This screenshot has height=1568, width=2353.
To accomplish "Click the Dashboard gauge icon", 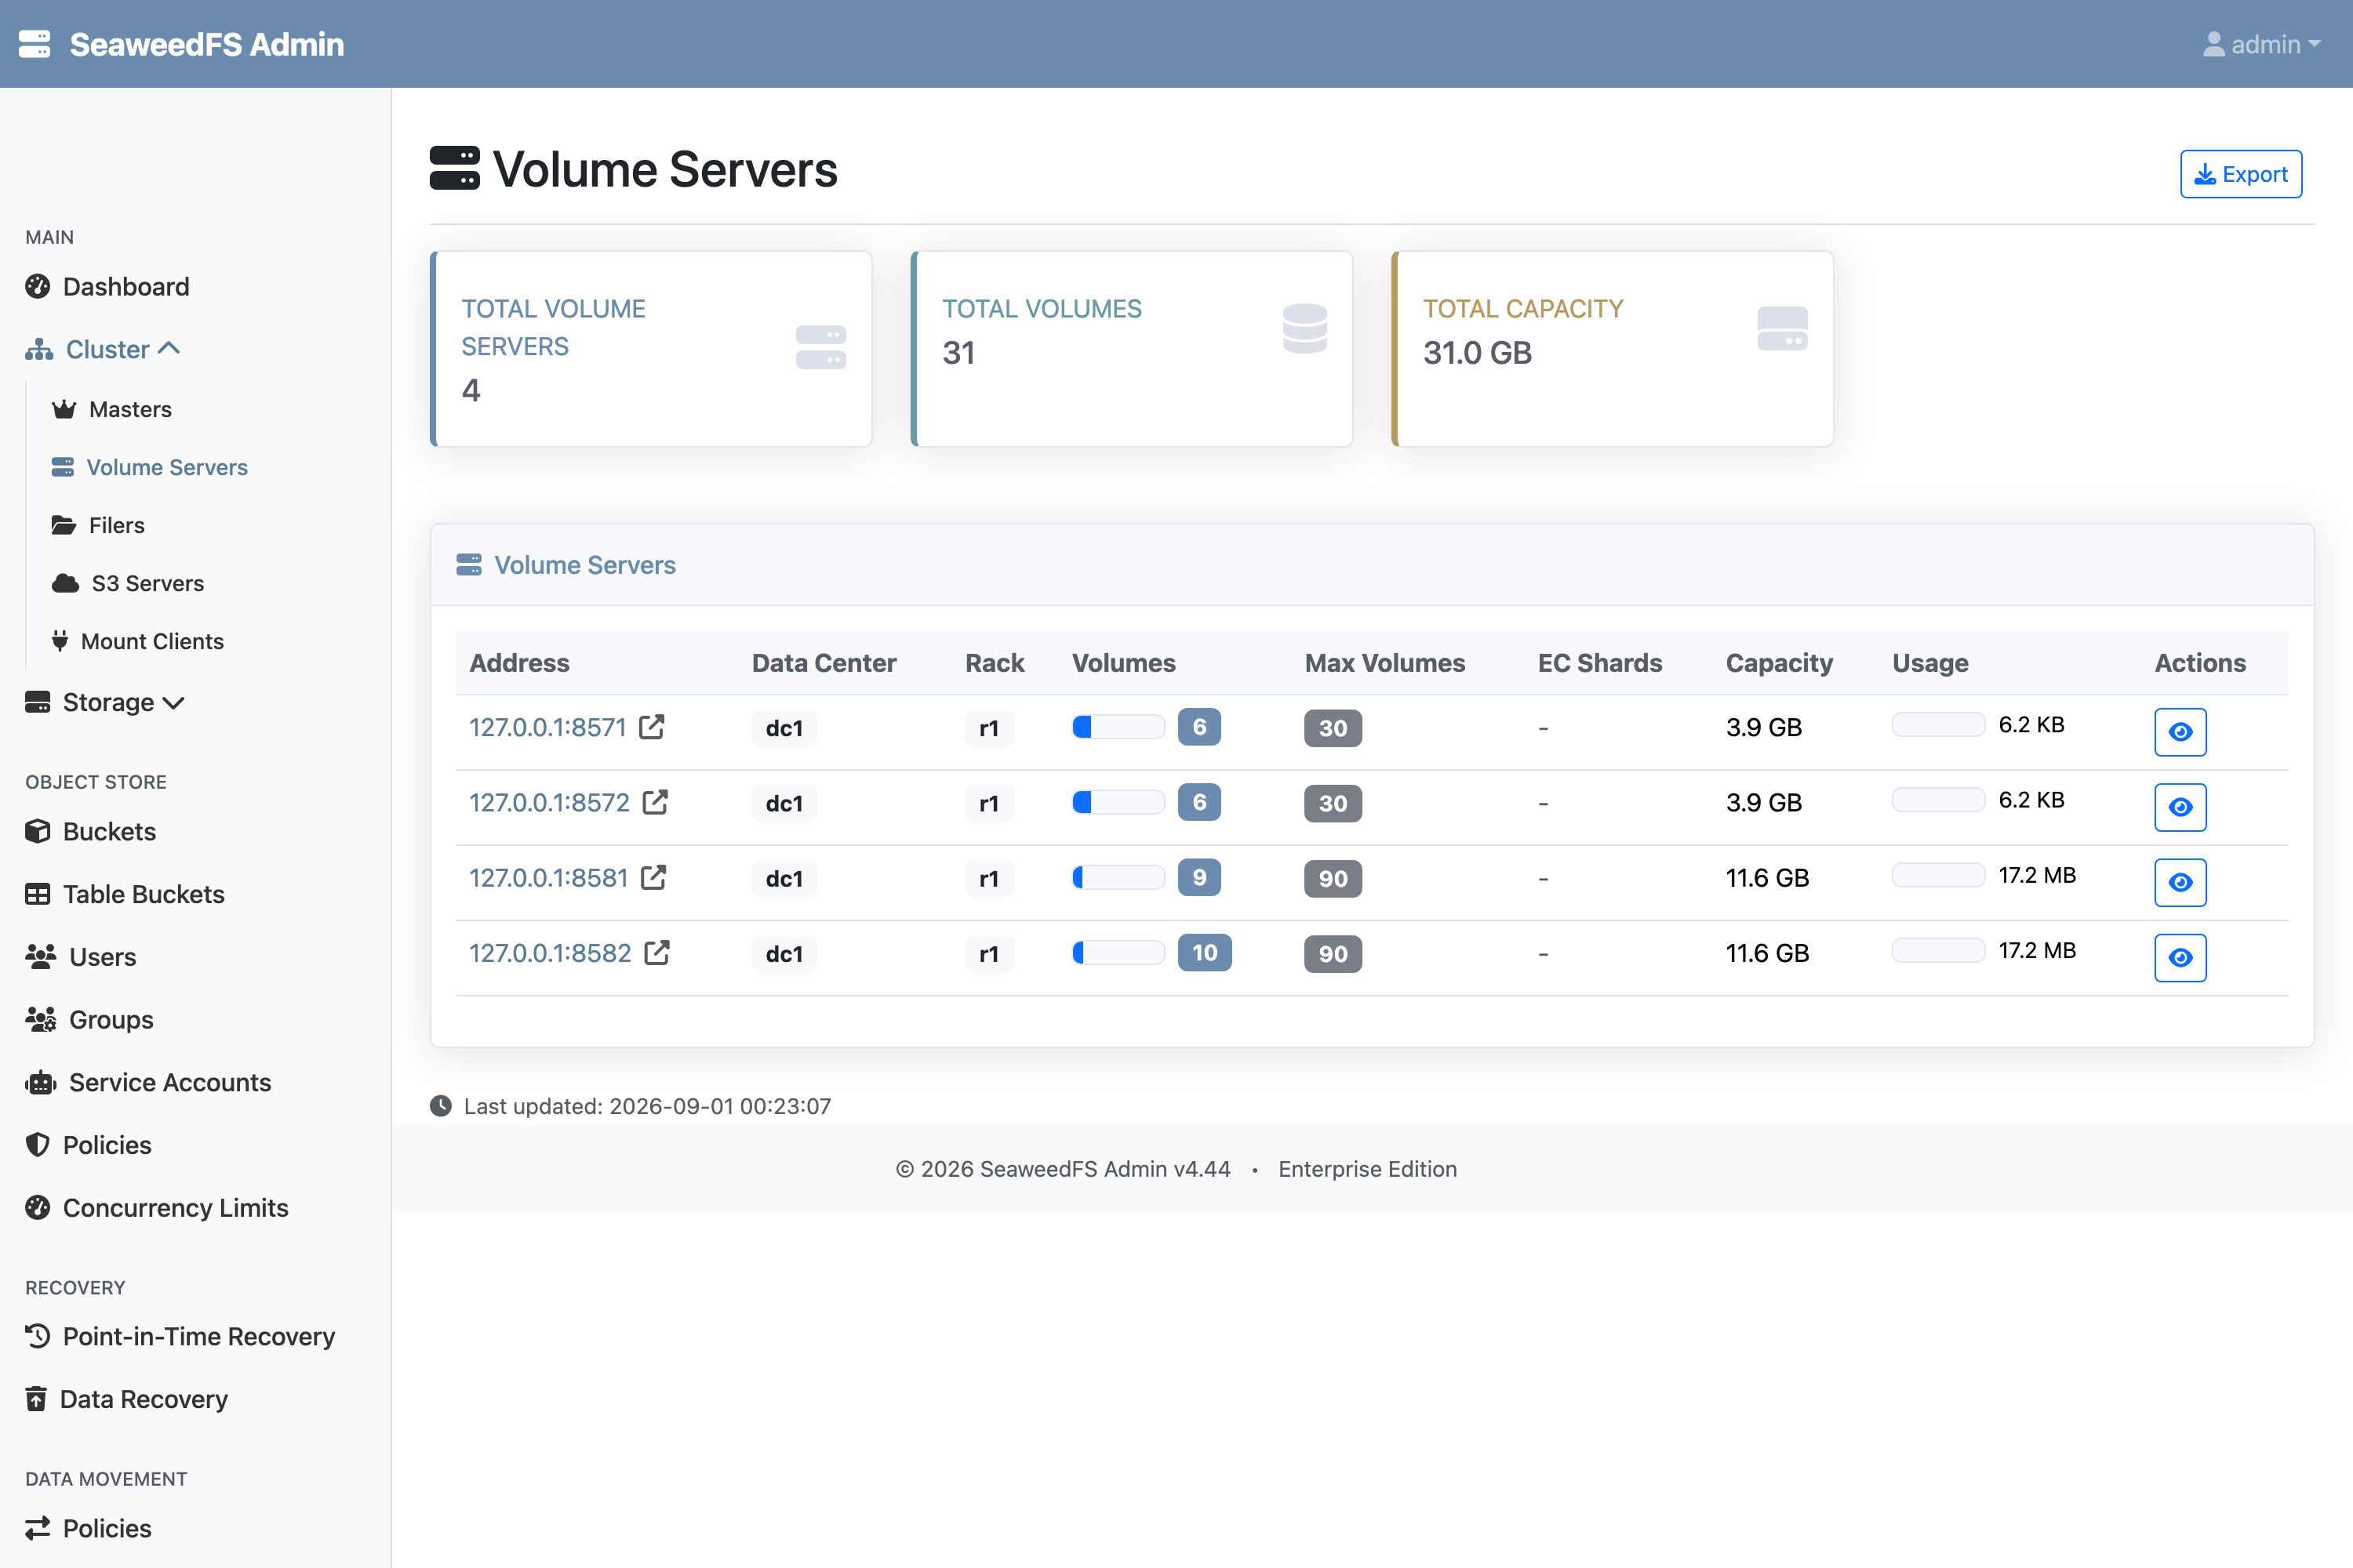I will point(38,287).
